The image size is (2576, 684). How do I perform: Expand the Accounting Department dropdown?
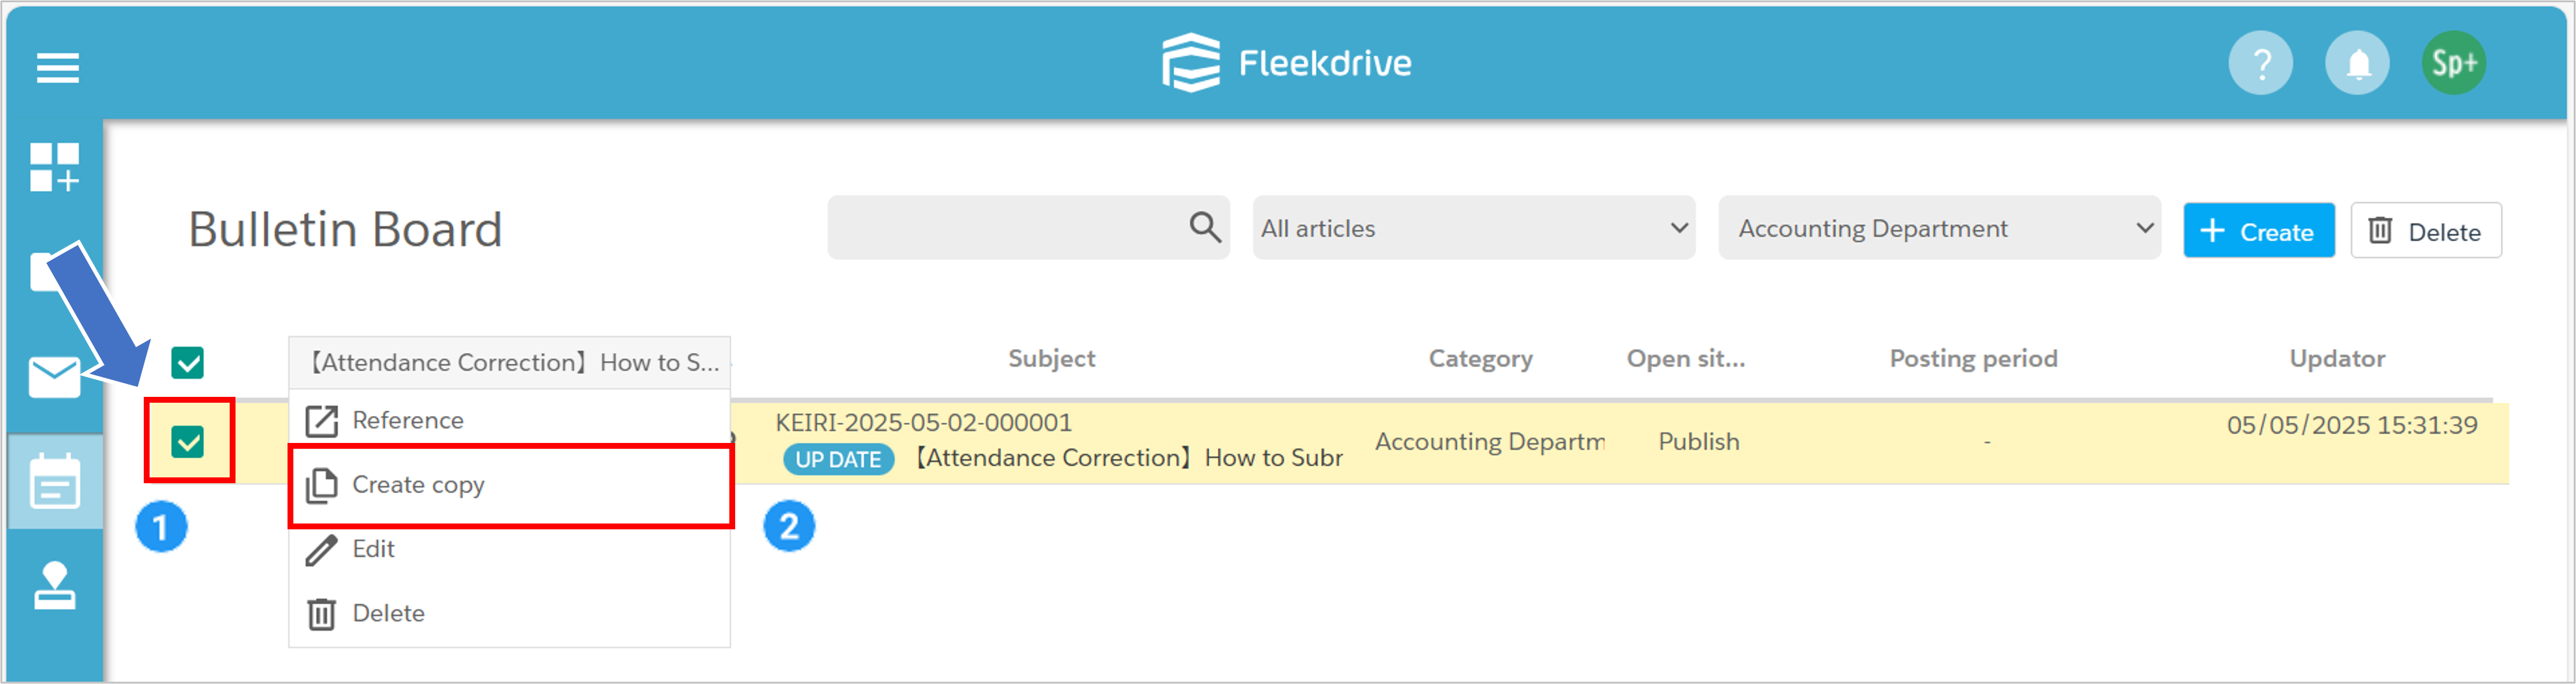(x=1939, y=228)
